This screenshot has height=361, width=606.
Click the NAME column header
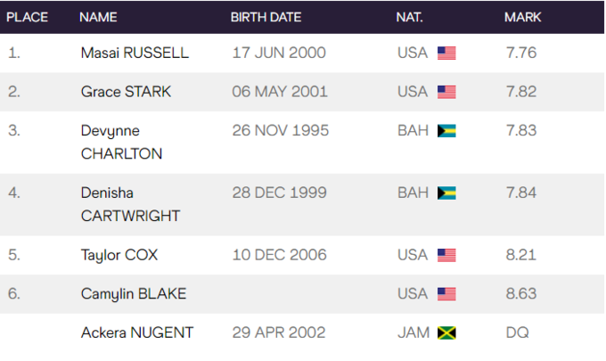click(98, 17)
